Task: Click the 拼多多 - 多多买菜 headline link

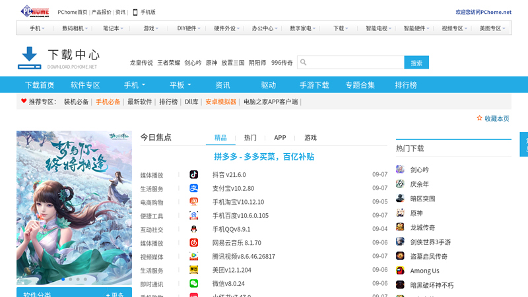Action: [x=264, y=156]
